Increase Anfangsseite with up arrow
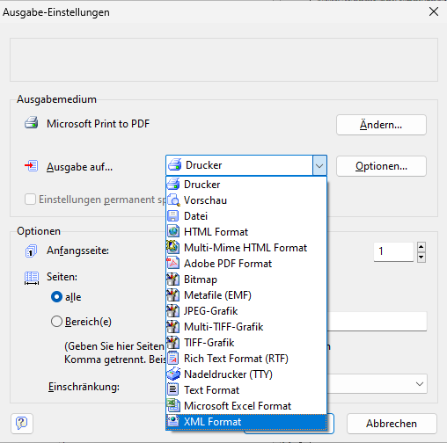The width and height of the screenshot is (447, 443). tap(421, 247)
